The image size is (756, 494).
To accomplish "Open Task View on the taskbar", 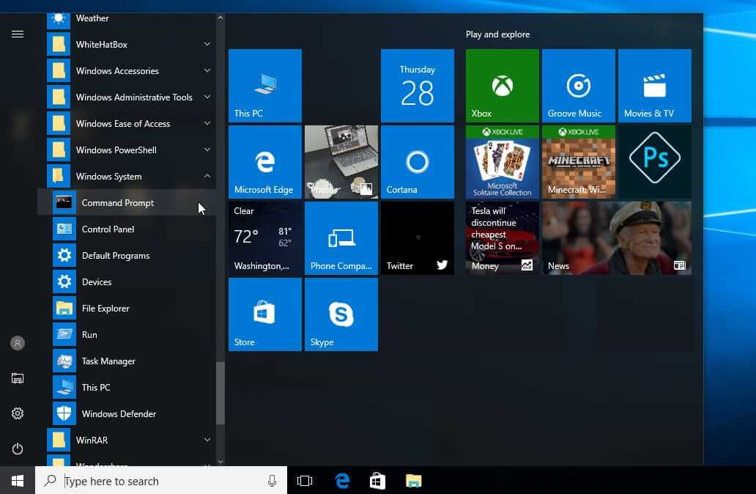I will click(305, 481).
